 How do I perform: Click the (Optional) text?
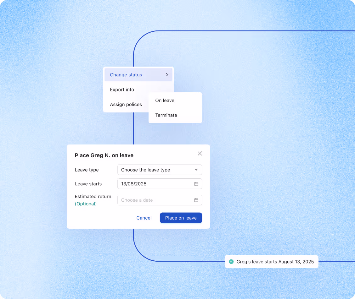tap(86, 204)
